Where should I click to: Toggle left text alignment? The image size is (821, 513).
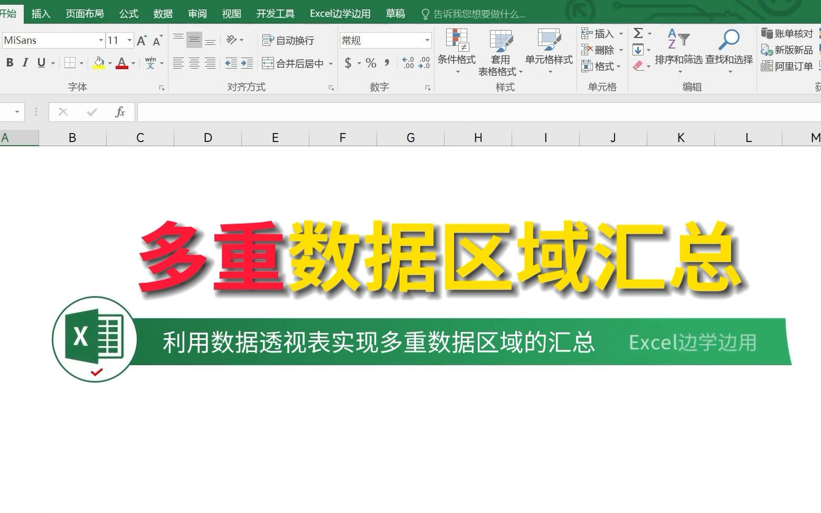pyautogui.click(x=178, y=63)
